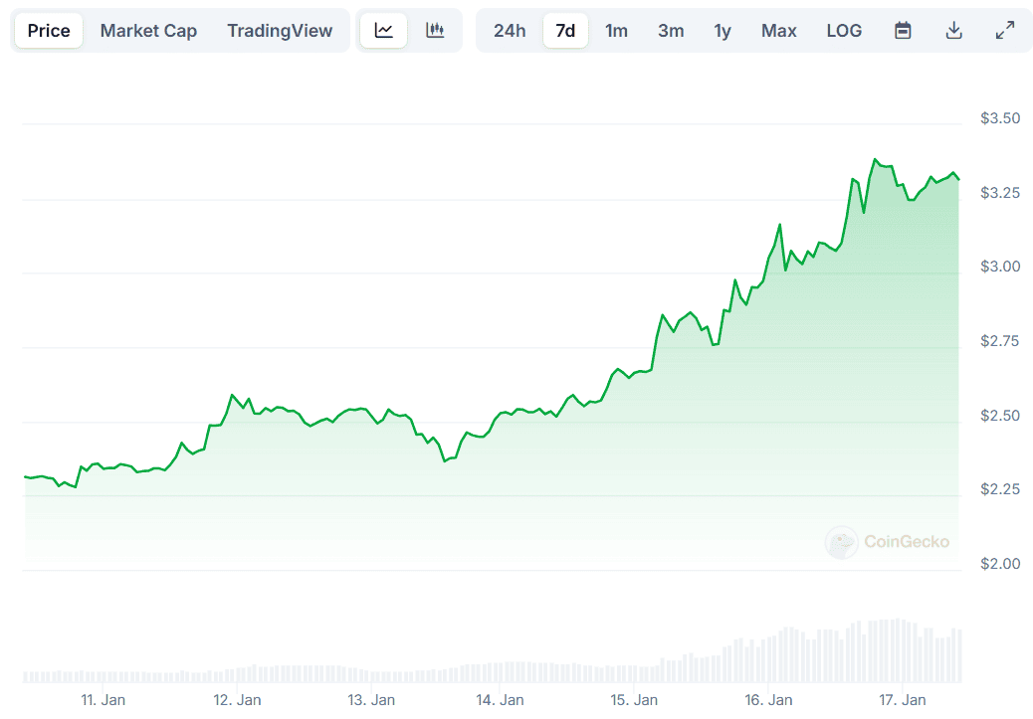Click the 15. Jan date label

pos(634,700)
